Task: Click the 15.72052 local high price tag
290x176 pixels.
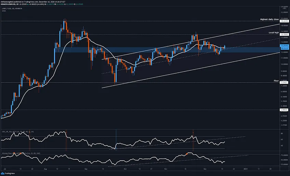Action: point(284,34)
